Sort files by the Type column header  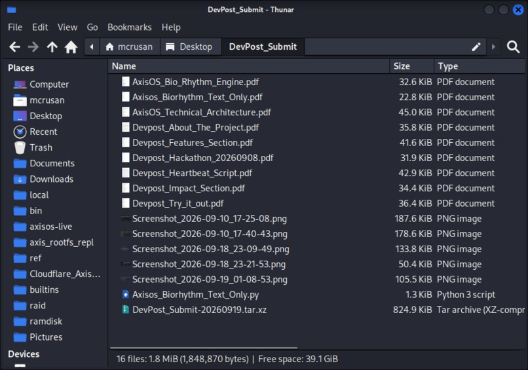[x=480, y=66]
